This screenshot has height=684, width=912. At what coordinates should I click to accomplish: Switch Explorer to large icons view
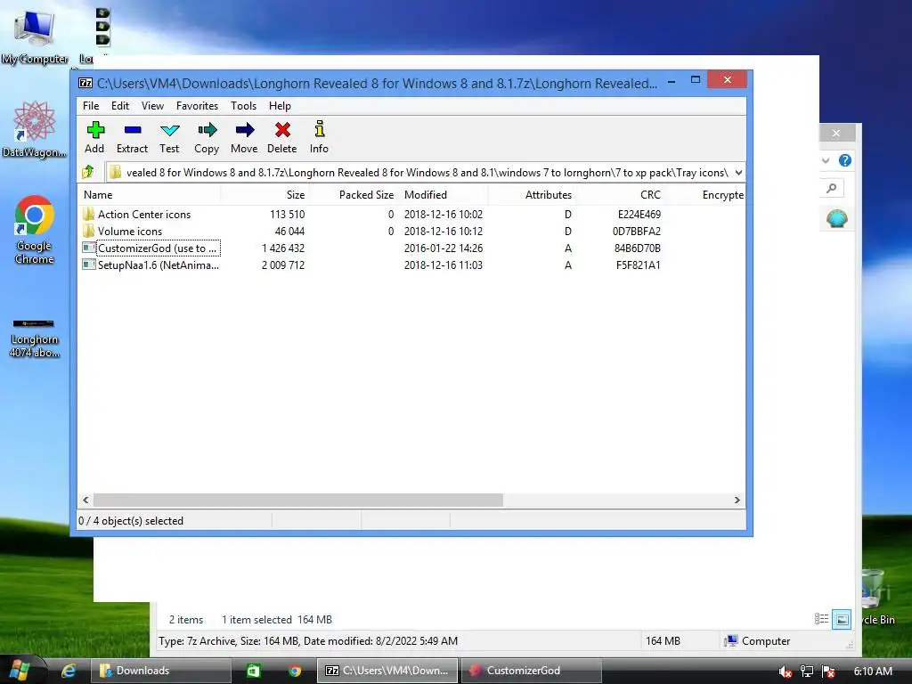[841, 619]
